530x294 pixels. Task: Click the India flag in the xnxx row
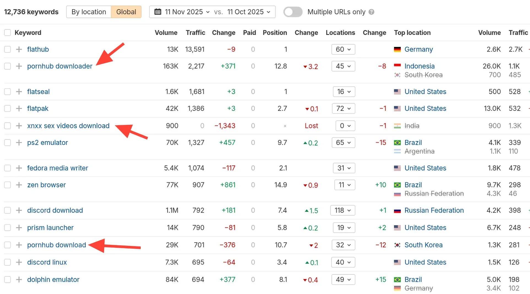[397, 126]
